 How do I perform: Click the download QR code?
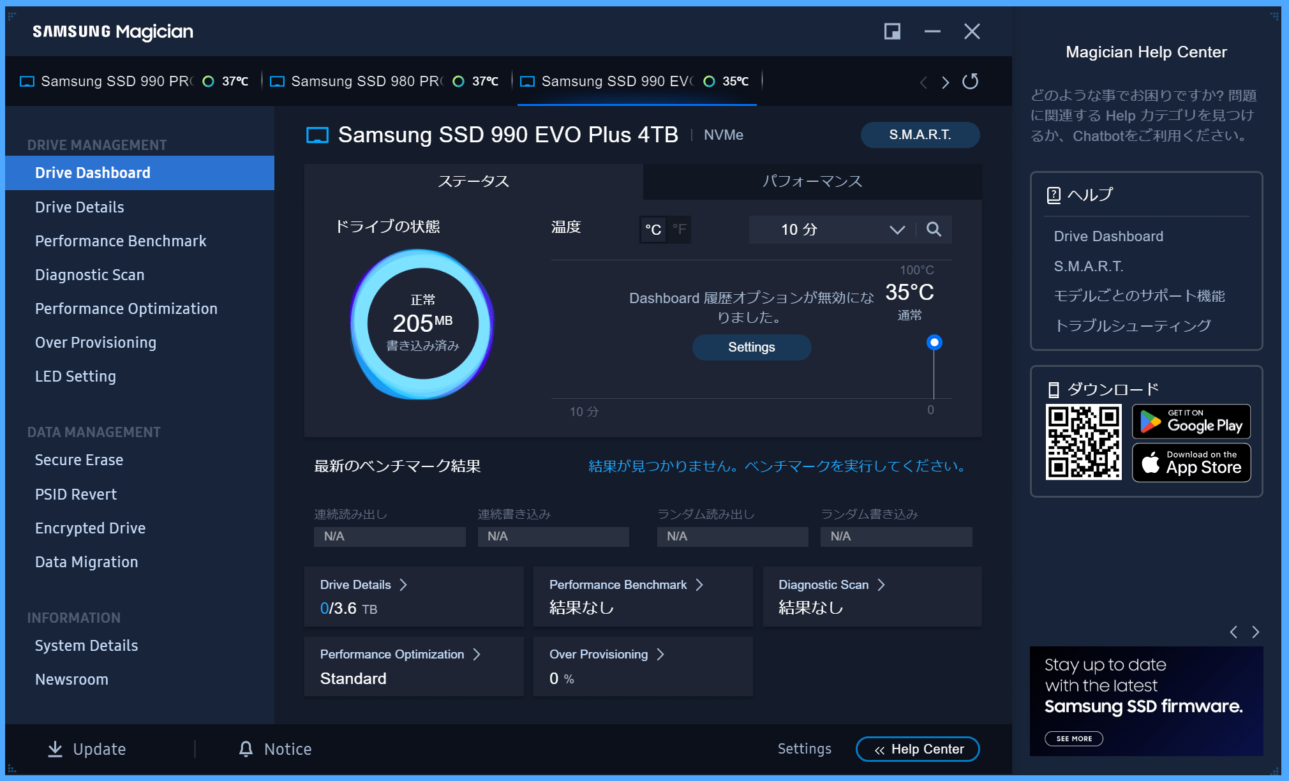(1084, 442)
